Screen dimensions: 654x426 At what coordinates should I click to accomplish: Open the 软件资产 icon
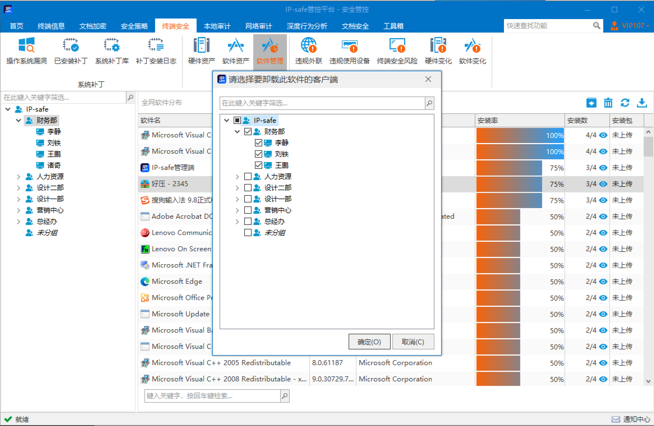236,45
